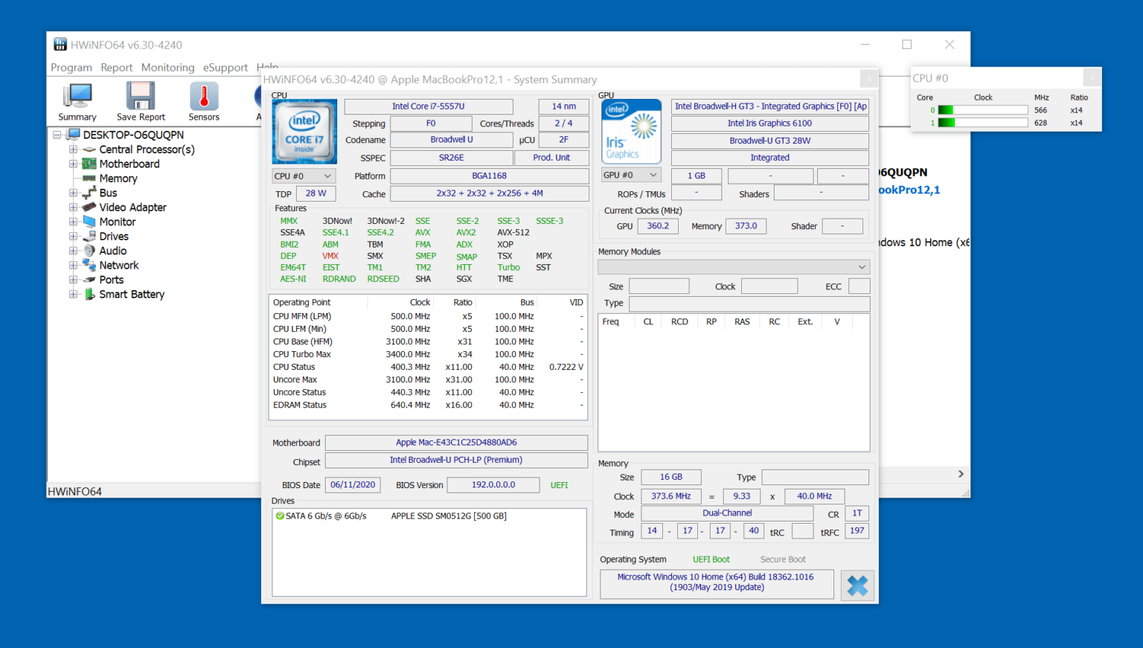This screenshot has width=1143, height=648.
Task: Click the green SATA drive status icon
Action: tap(280, 516)
